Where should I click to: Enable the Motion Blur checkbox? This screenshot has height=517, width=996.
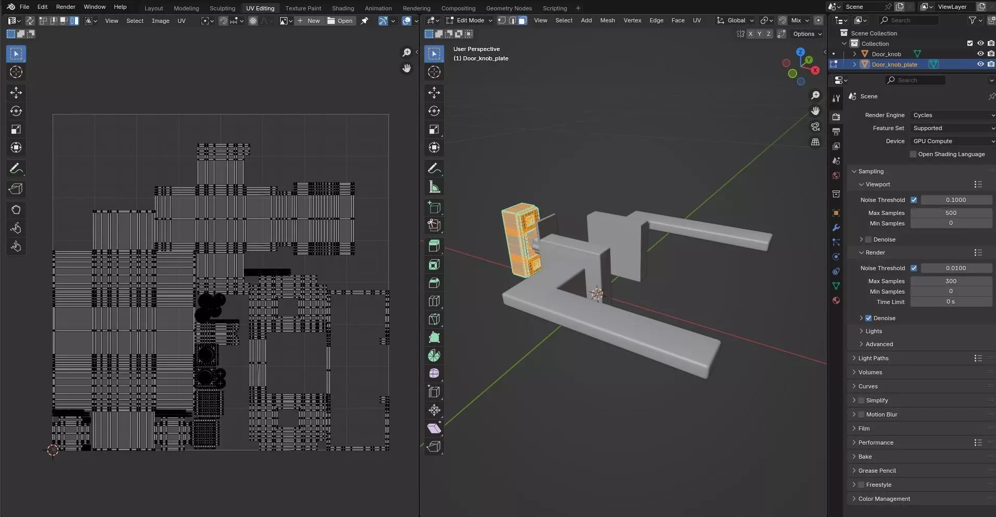(x=861, y=414)
